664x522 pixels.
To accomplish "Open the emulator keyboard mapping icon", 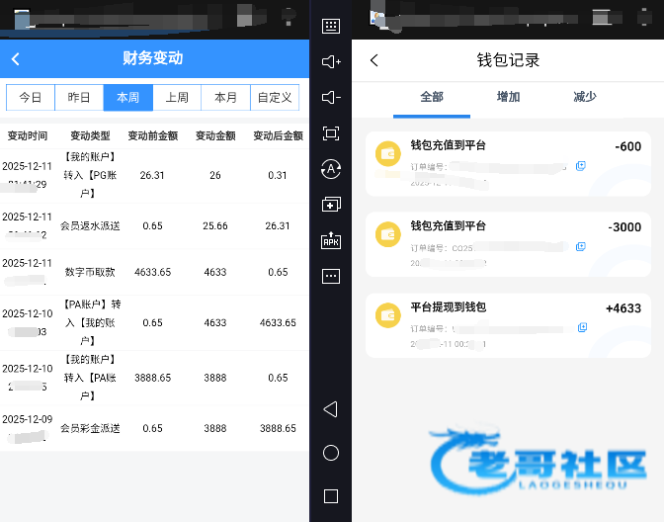I will (x=331, y=27).
